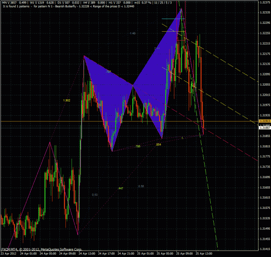The image size is (271, 257).
Task: Click the .707 ratio label on the butterfly
Action: click(108, 72)
